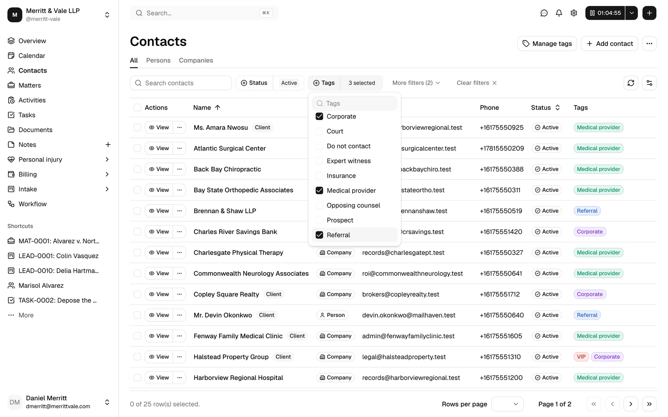
Task: View Brennan & Shaw LLP contact
Action: tap(159, 211)
